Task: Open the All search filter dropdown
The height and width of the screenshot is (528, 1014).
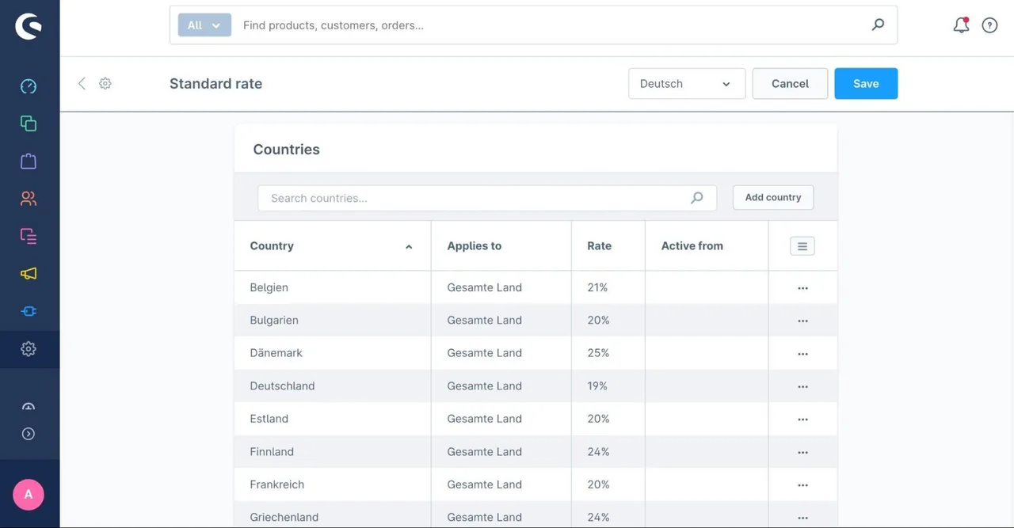Action: (204, 25)
